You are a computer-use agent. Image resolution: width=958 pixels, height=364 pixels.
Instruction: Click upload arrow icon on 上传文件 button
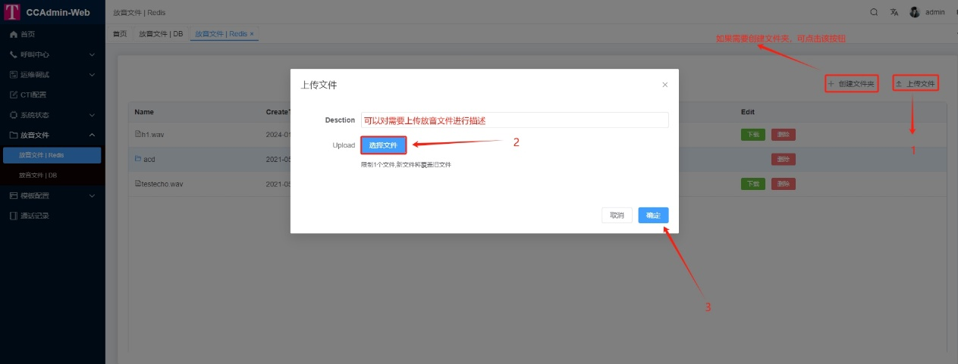899,83
